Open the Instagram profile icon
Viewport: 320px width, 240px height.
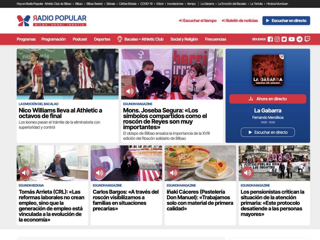pyautogui.click(x=277, y=39)
